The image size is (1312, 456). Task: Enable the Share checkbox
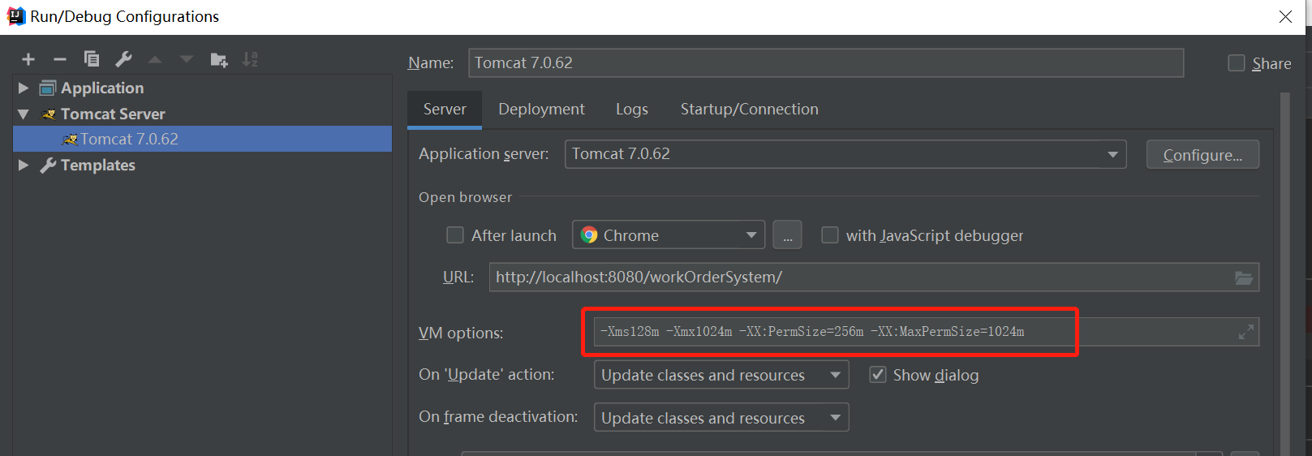(x=1237, y=63)
